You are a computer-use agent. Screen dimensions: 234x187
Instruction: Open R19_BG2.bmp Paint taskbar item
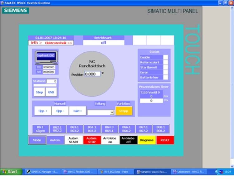tap(116, 172)
